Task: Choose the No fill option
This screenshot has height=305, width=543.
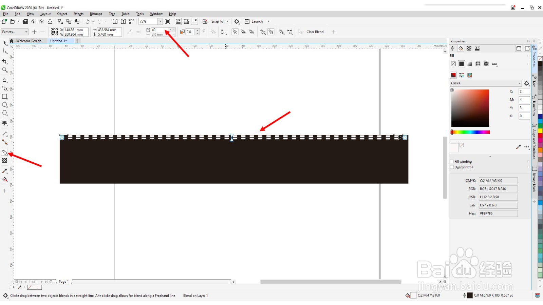Action: coord(453,64)
